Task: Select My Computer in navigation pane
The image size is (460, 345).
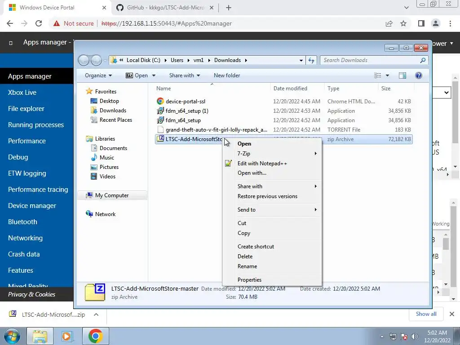Action: click(112, 195)
